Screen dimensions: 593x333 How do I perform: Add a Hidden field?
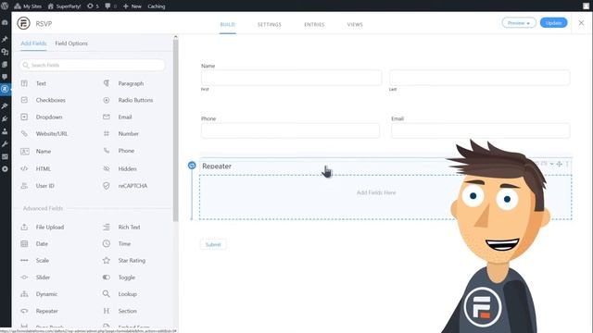click(x=127, y=168)
